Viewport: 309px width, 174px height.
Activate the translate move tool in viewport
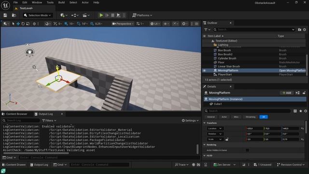coord(18,24)
